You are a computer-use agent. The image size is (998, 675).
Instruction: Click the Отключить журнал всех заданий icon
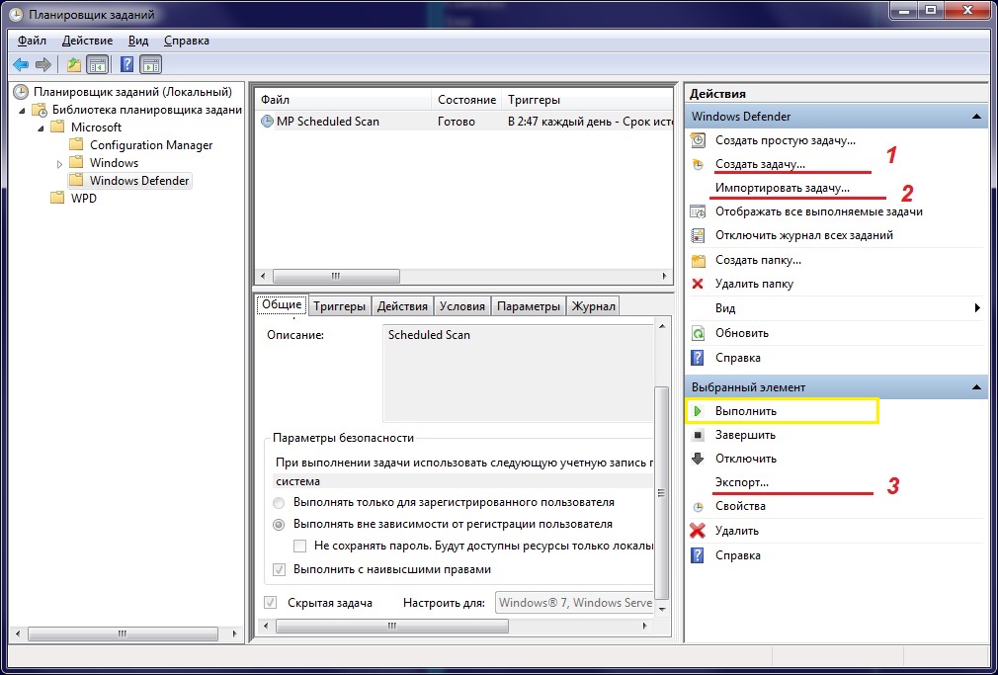coord(699,235)
